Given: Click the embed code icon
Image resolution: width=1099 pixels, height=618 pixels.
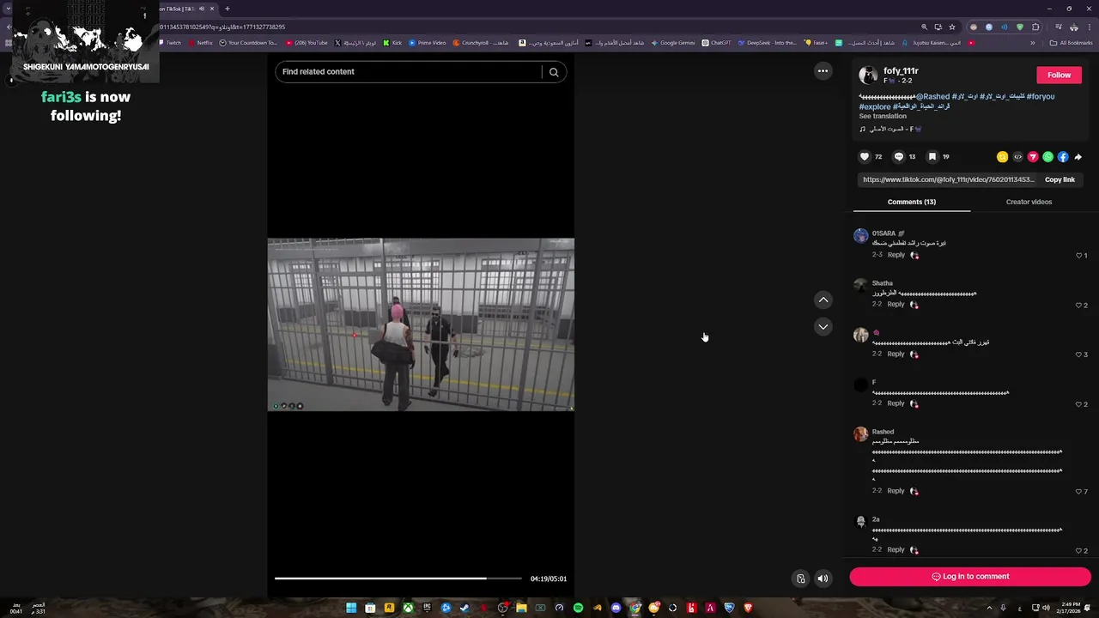Looking at the screenshot, I should click(1017, 157).
